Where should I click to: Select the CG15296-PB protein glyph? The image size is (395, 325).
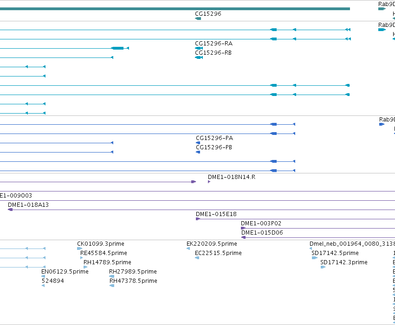198,152
